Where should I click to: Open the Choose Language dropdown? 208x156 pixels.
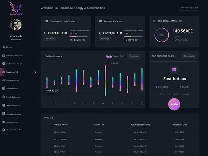[x=189, y=8]
